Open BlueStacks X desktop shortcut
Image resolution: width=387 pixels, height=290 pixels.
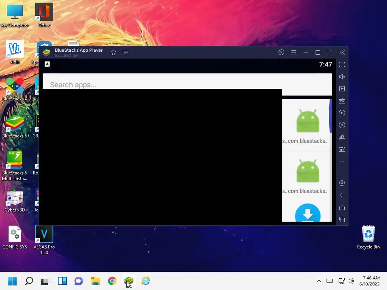tap(15, 89)
